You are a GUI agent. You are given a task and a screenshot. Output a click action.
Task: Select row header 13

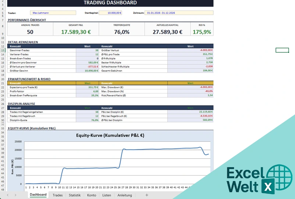click(3, 50)
